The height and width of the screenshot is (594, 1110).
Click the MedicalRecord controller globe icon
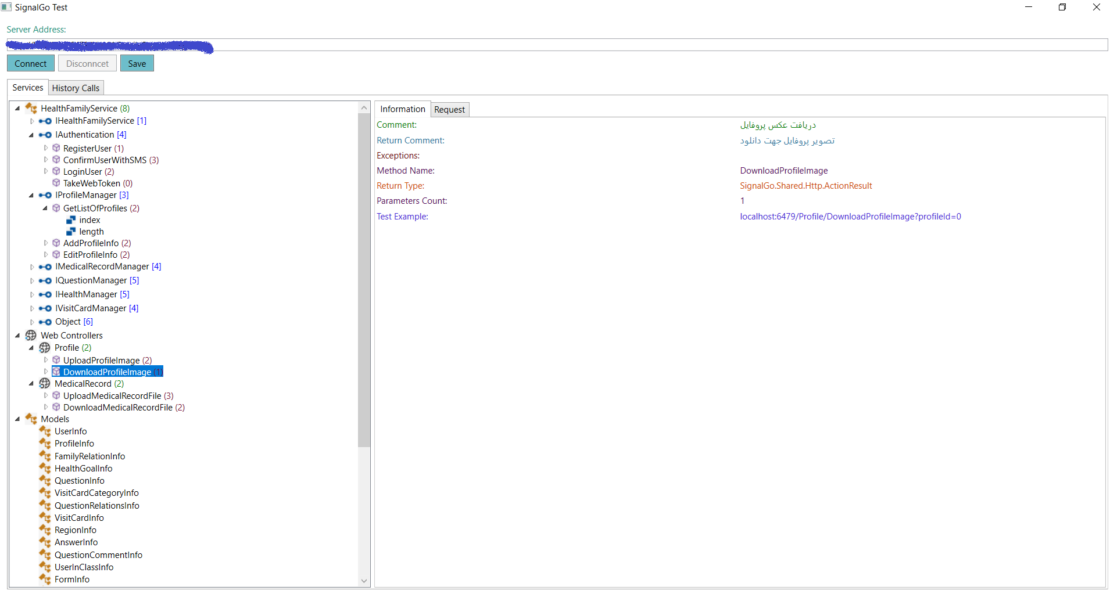(45, 384)
